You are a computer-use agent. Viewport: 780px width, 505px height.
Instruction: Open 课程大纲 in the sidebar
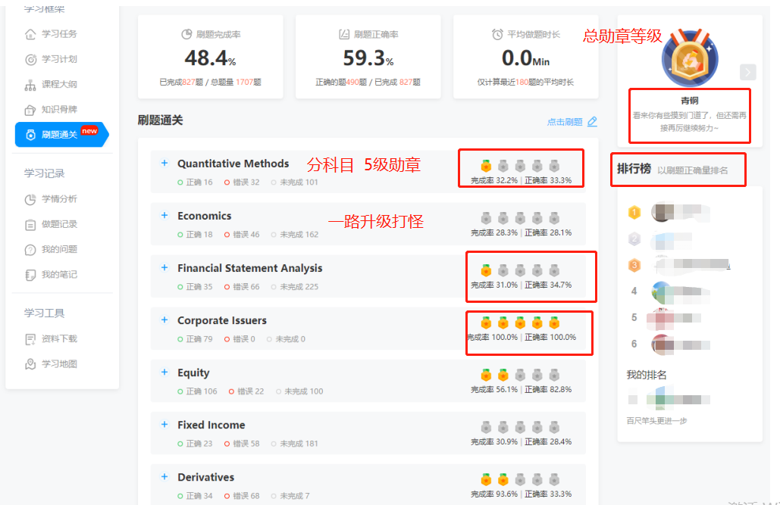click(51, 85)
